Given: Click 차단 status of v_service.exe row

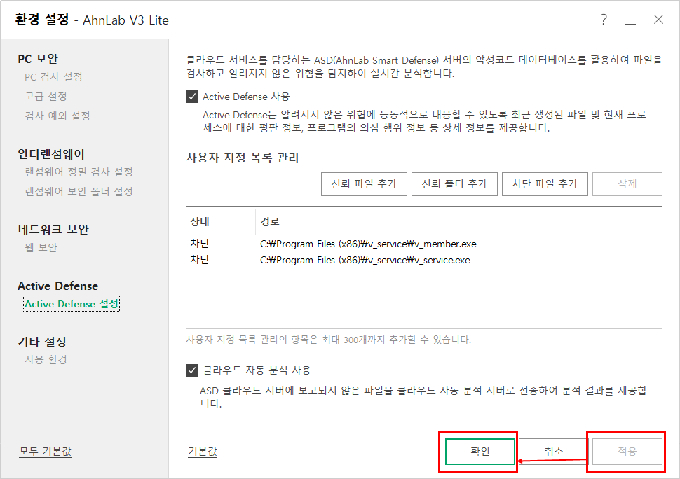Looking at the screenshot, I should tap(200, 260).
